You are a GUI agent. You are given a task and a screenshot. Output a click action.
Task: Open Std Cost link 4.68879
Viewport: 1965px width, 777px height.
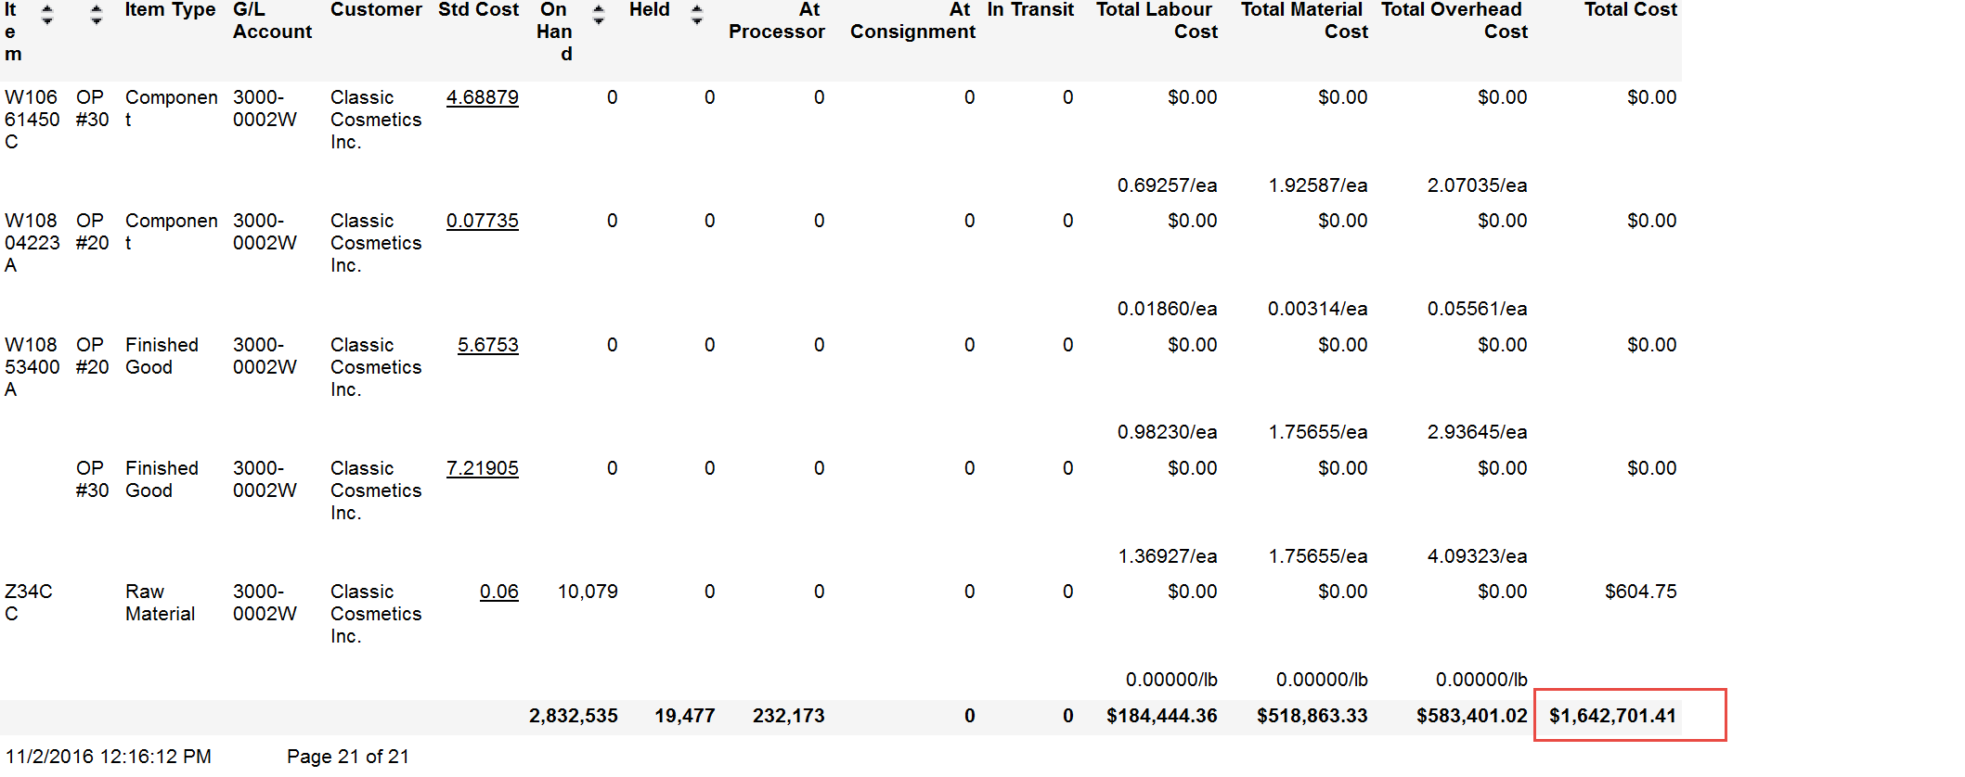point(482,97)
